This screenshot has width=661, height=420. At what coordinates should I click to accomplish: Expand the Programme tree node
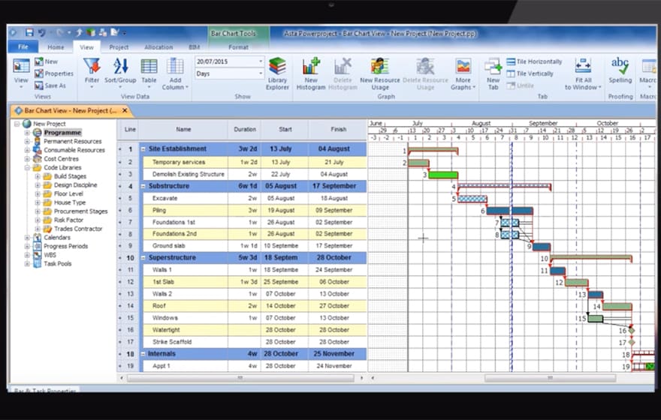pos(27,133)
